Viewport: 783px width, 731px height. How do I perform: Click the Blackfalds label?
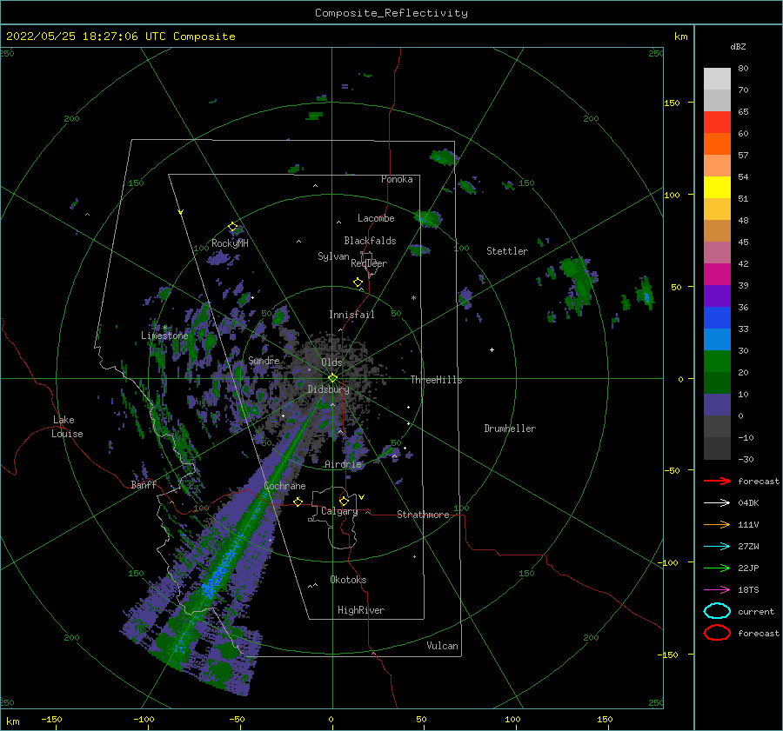(370, 241)
